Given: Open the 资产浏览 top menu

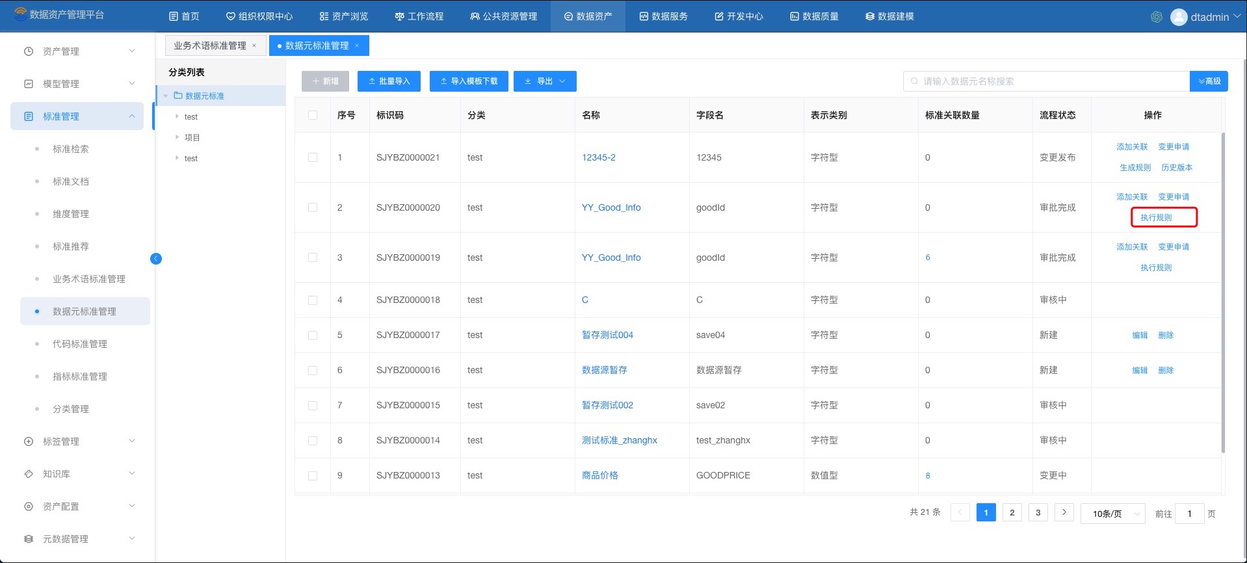Looking at the screenshot, I should (344, 16).
